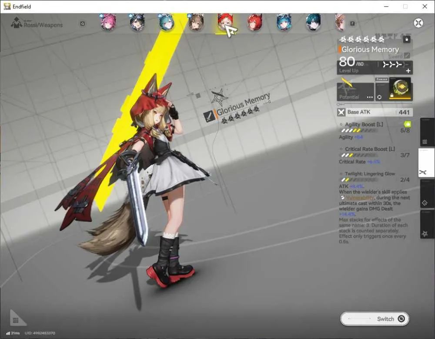Click the 'Twilight: Lingering Glow' skill name
This screenshot has height=339, width=435.
(x=370, y=174)
